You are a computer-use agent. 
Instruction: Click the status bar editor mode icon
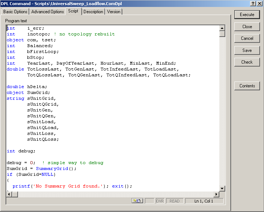(x=137, y=201)
